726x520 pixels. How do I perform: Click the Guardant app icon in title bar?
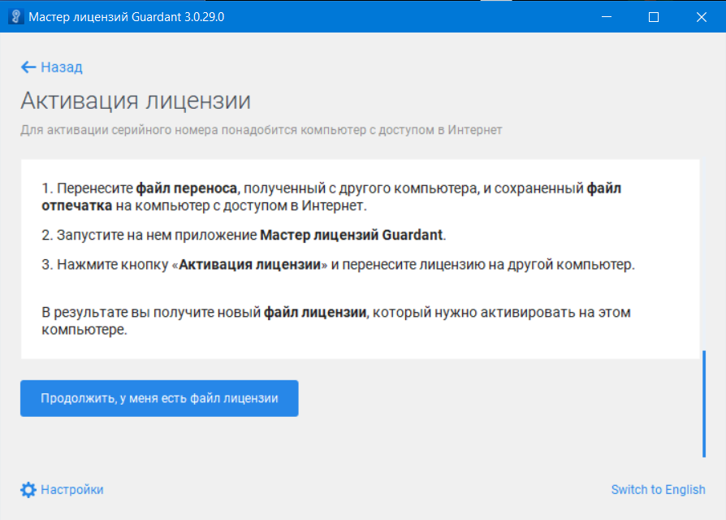15,16
